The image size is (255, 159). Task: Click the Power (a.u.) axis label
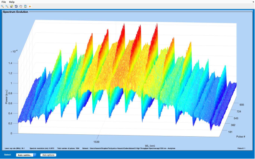[7, 97]
